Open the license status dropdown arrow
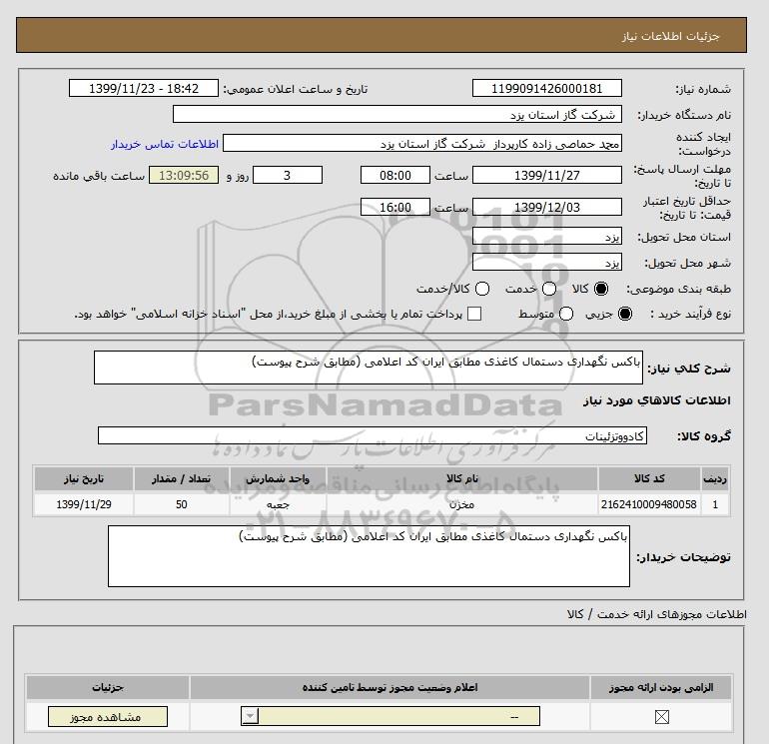The image size is (769, 744). pyautogui.click(x=250, y=716)
